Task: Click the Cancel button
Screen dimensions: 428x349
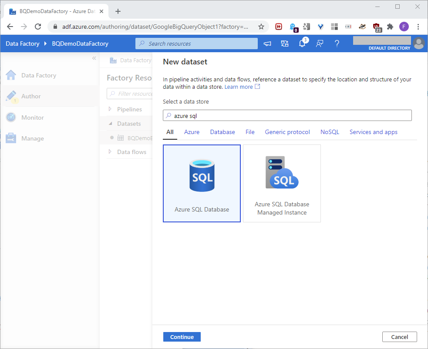Action: pyautogui.click(x=399, y=337)
